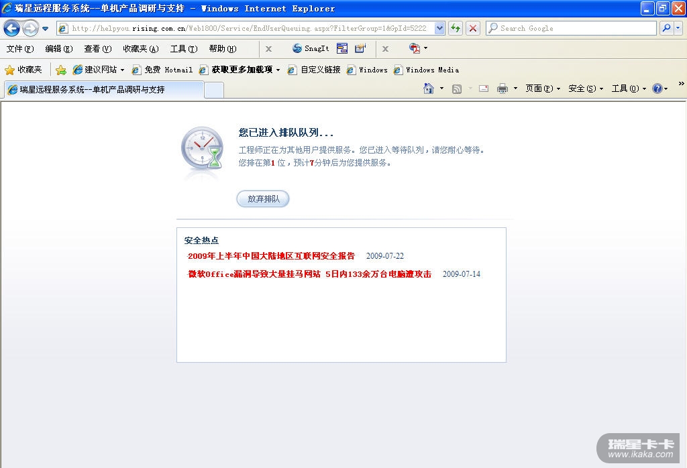
Task: Expand the Home button dropdown arrow
Action: click(441, 89)
